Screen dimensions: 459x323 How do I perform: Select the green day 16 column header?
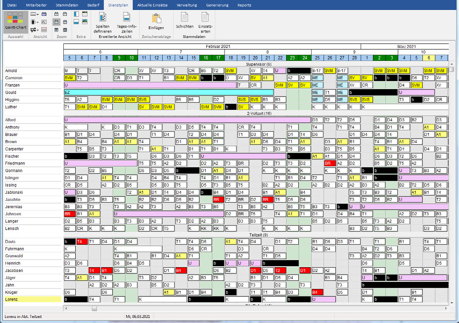point(206,58)
